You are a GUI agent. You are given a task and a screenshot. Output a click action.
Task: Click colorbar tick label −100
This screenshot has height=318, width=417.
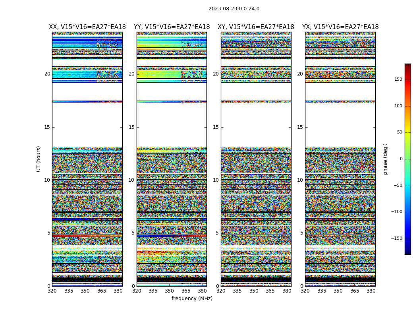[x=397, y=212]
